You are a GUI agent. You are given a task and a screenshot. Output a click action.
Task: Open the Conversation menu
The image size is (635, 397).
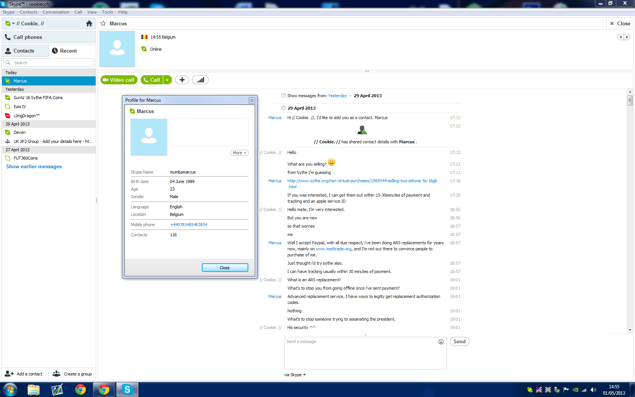pos(56,12)
